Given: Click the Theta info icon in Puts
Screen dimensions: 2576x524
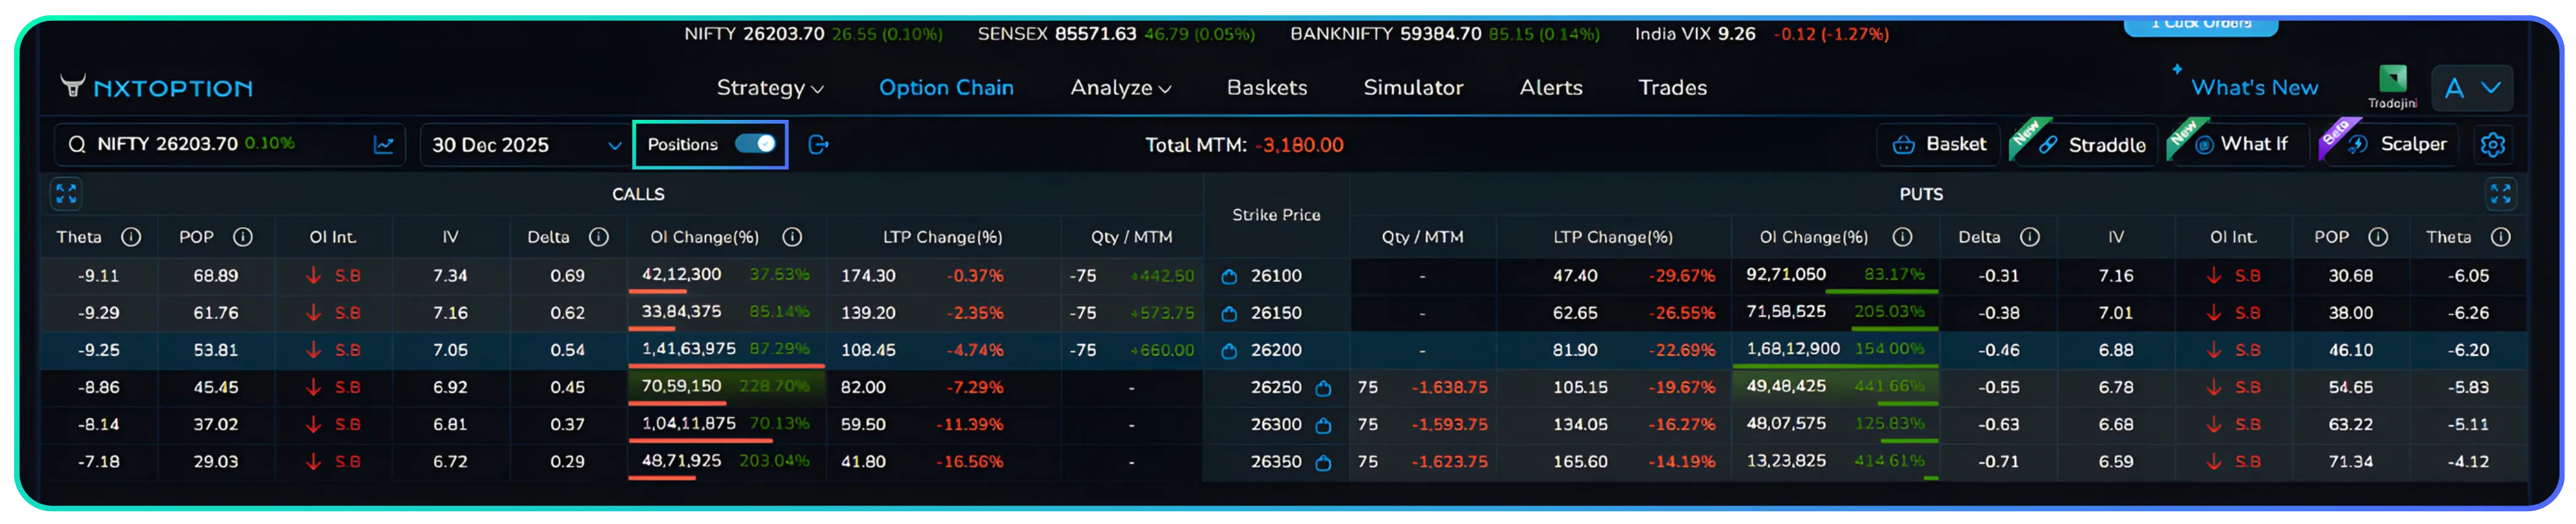Looking at the screenshot, I should pyautogui.click(x=2500, y=237).
